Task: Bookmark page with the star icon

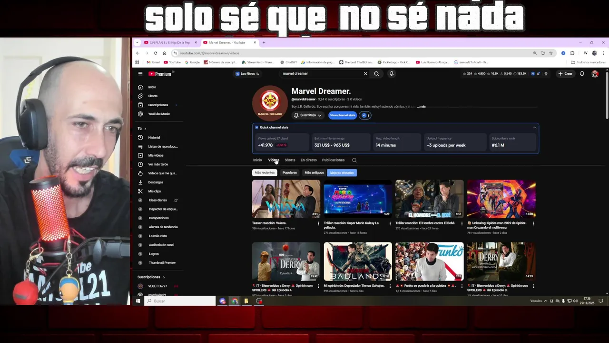Action: pos(551,53)
